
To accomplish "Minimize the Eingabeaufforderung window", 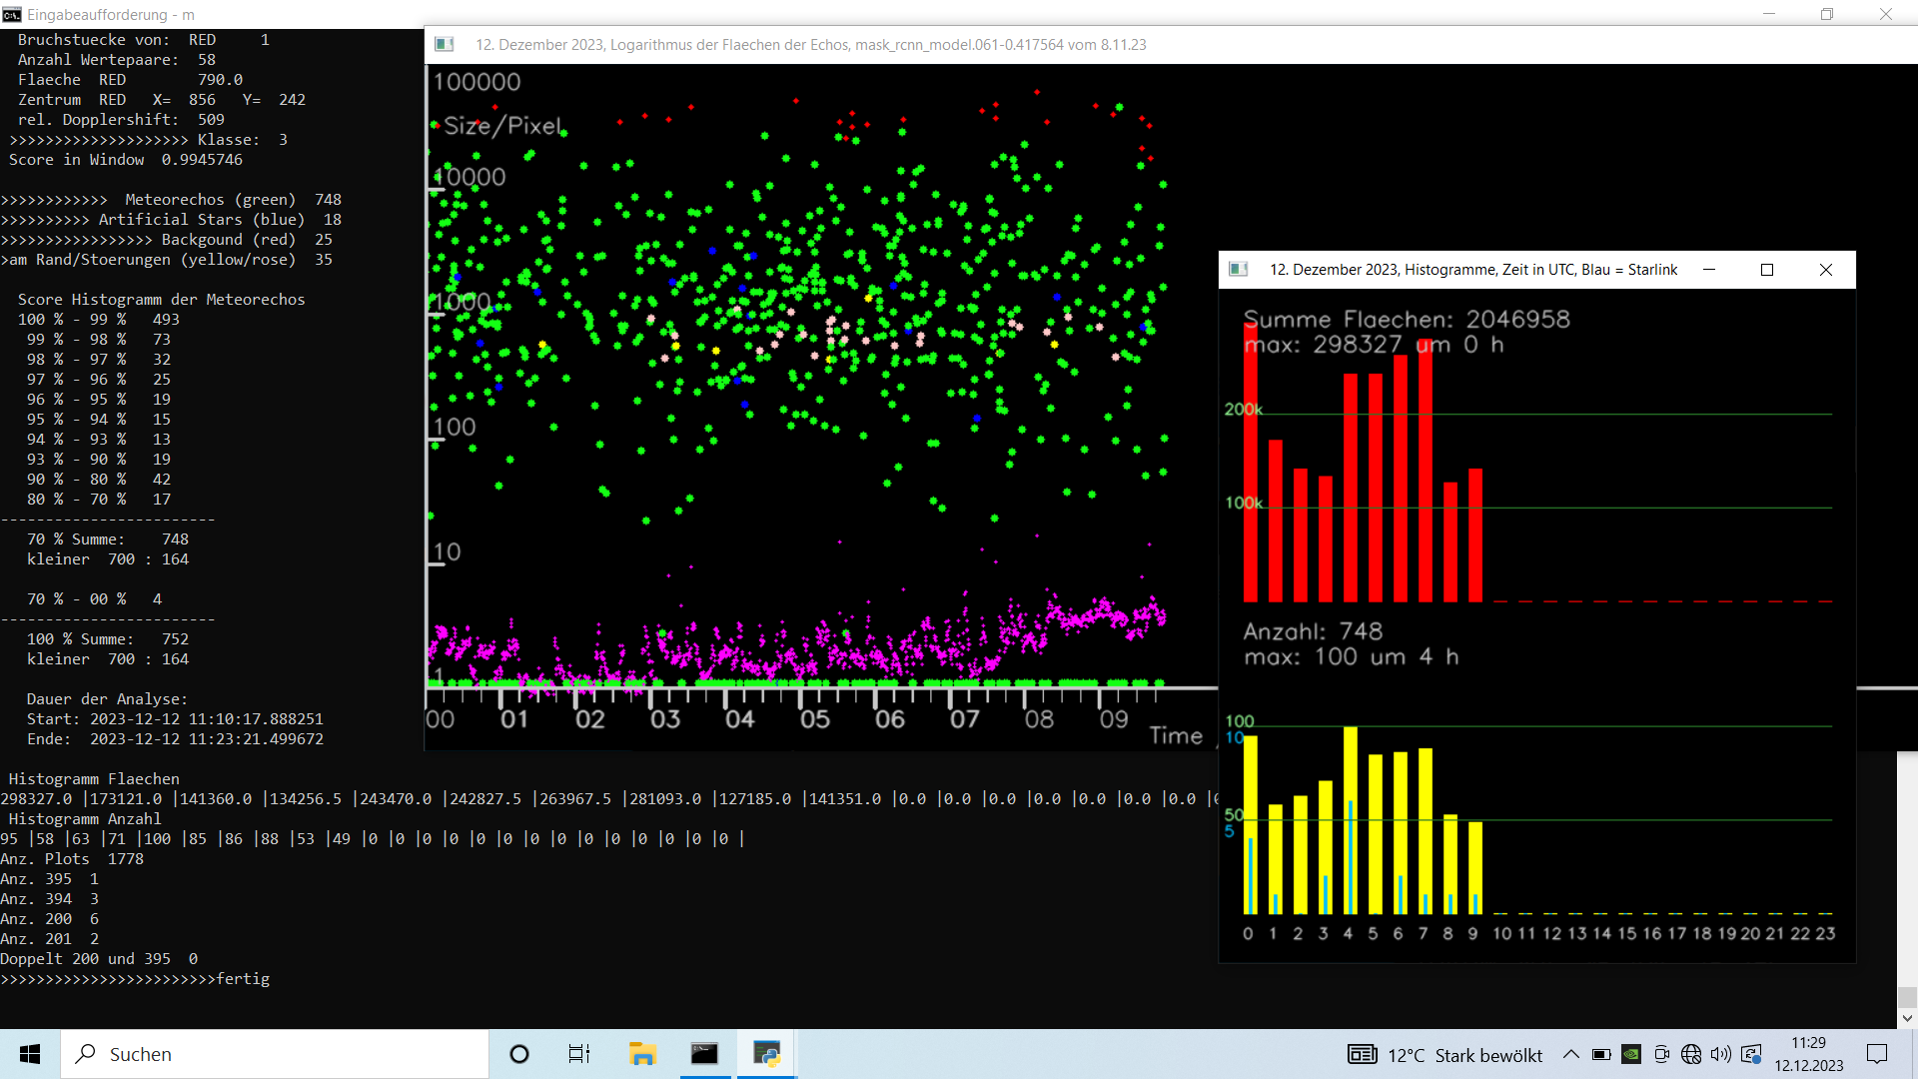I will pyautogui.click(x=1769, y=14).
